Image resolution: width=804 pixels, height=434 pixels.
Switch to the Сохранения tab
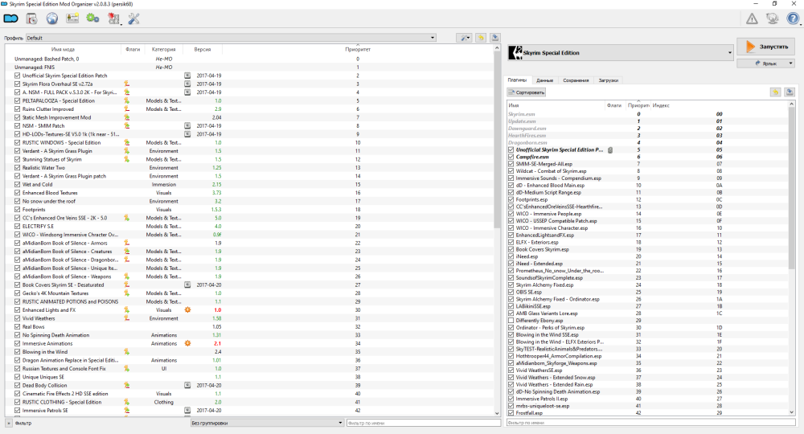(576, 80)
